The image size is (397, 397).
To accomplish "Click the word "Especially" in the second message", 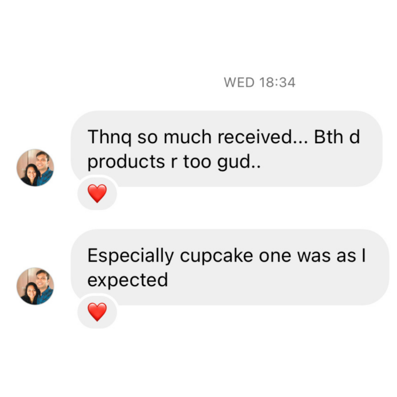I will coord(131,256).
